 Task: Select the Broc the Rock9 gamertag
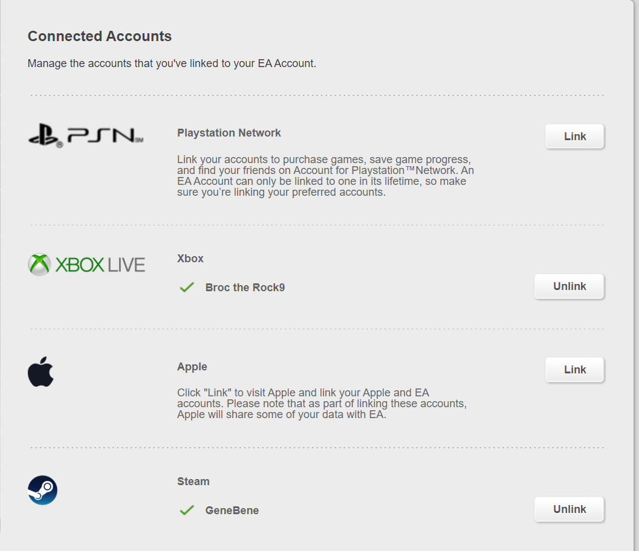tap(245, 288)
